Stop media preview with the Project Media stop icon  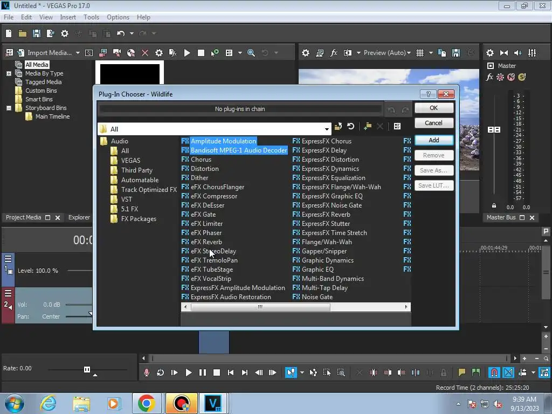click(x=201, y=53)
